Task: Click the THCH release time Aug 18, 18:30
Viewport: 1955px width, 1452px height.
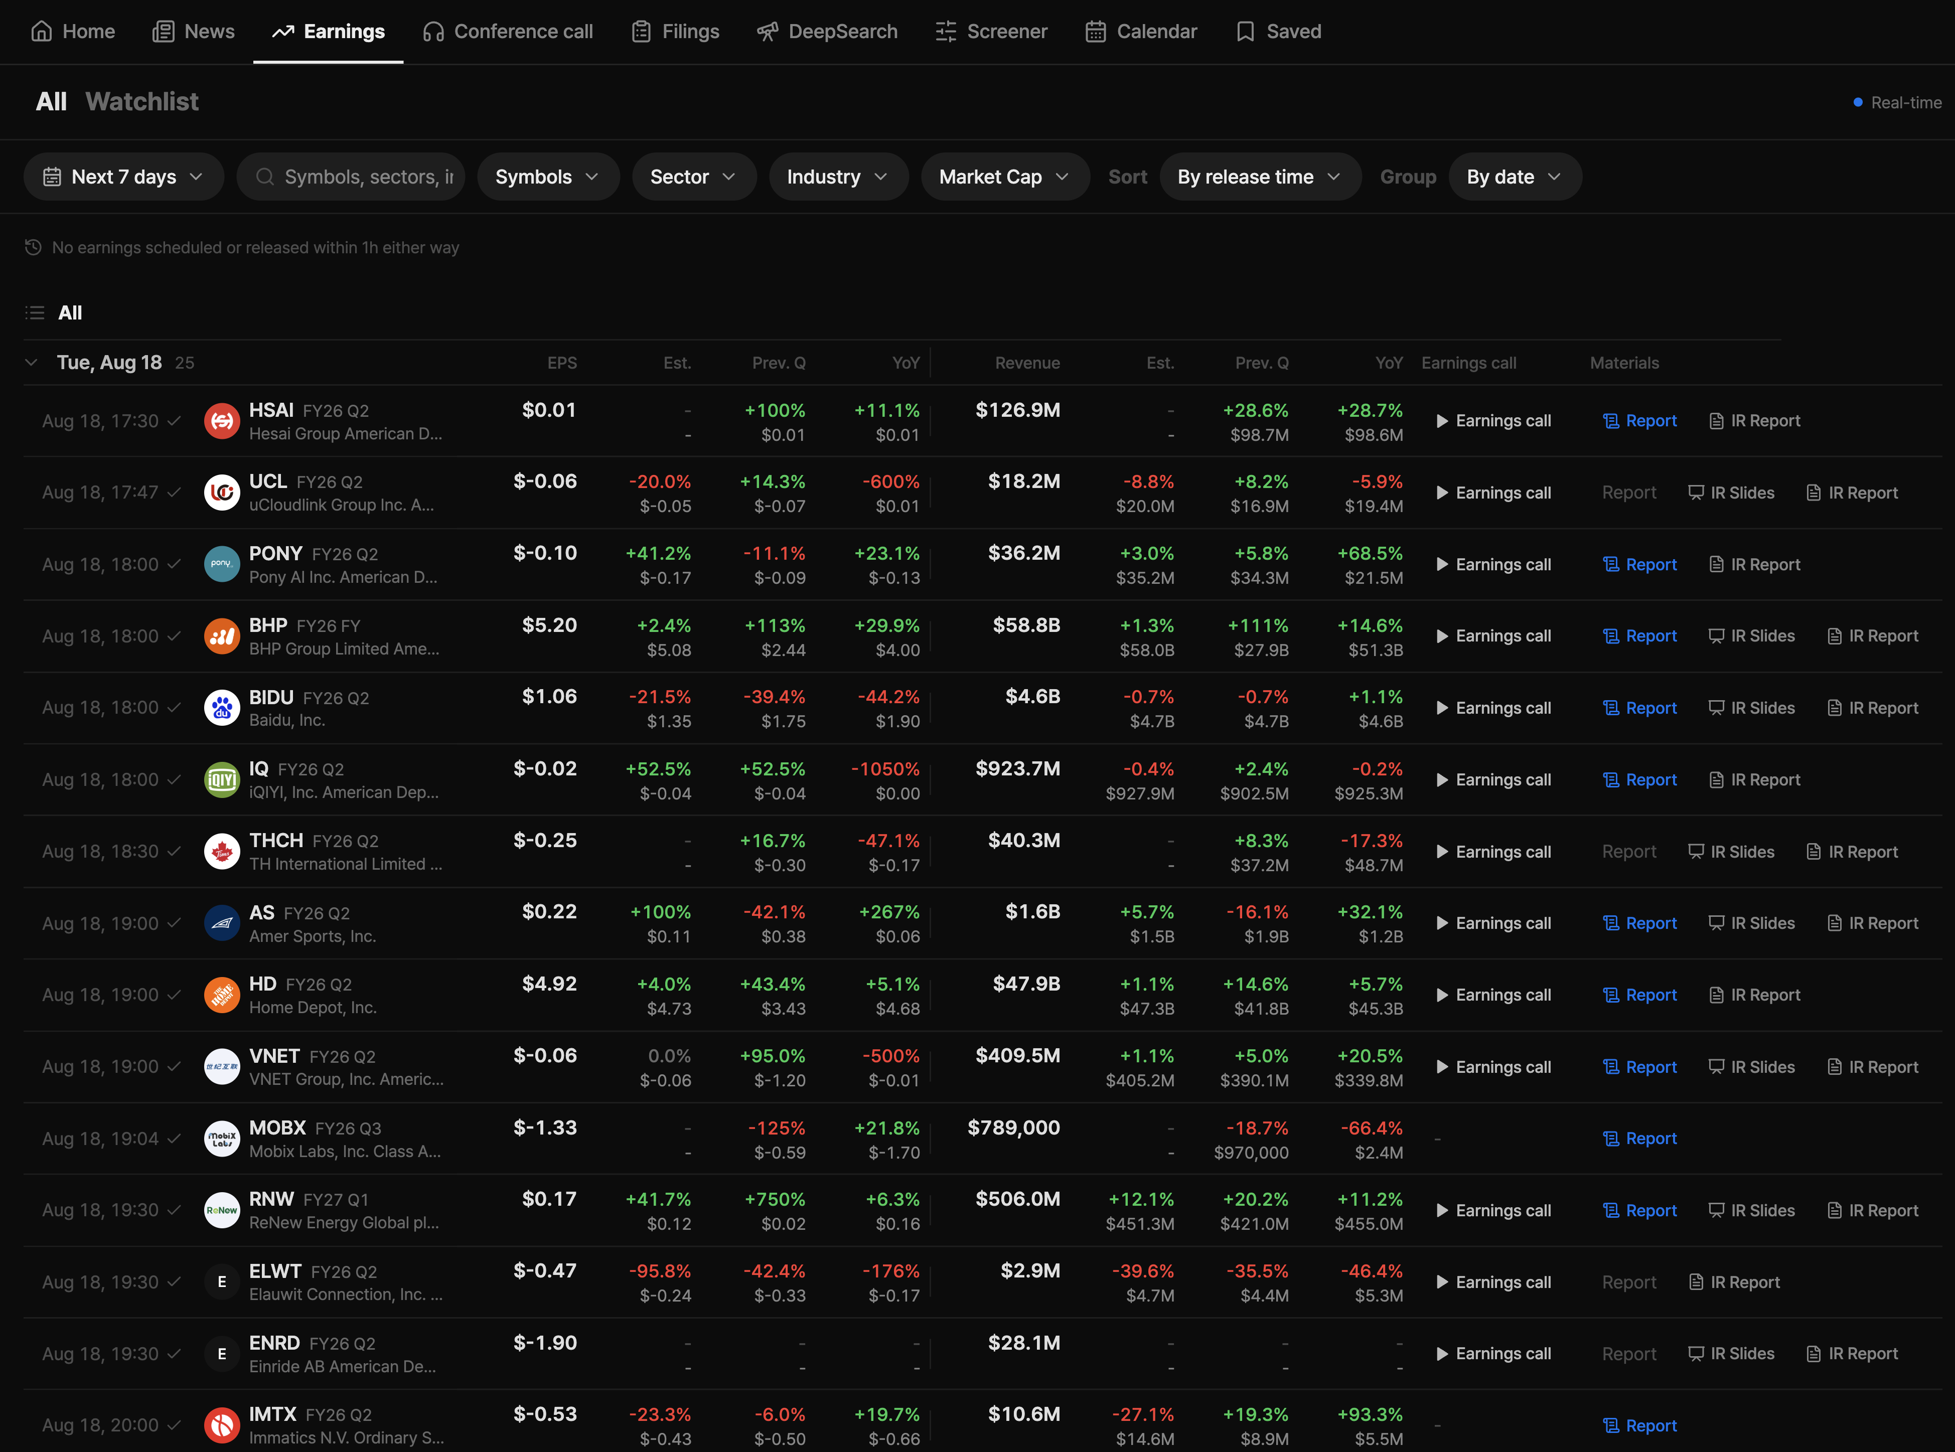Action: pos(100,852)
